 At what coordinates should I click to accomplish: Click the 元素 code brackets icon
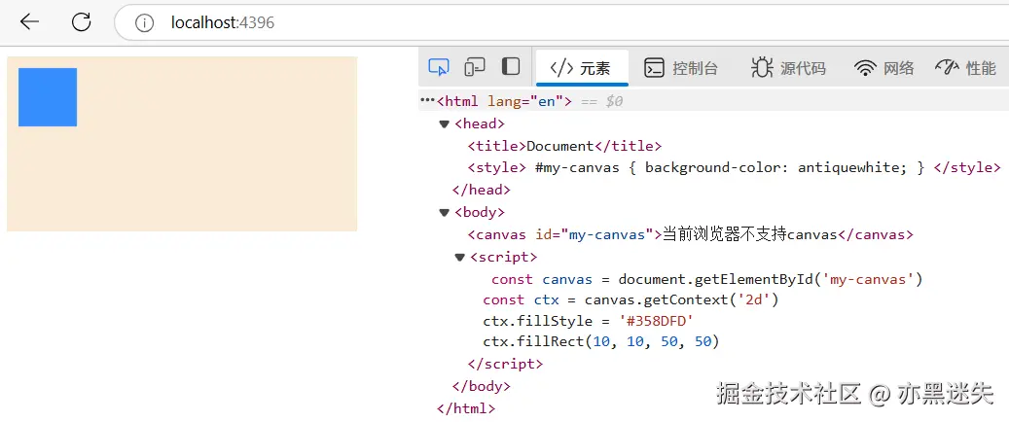coord(561,67)
